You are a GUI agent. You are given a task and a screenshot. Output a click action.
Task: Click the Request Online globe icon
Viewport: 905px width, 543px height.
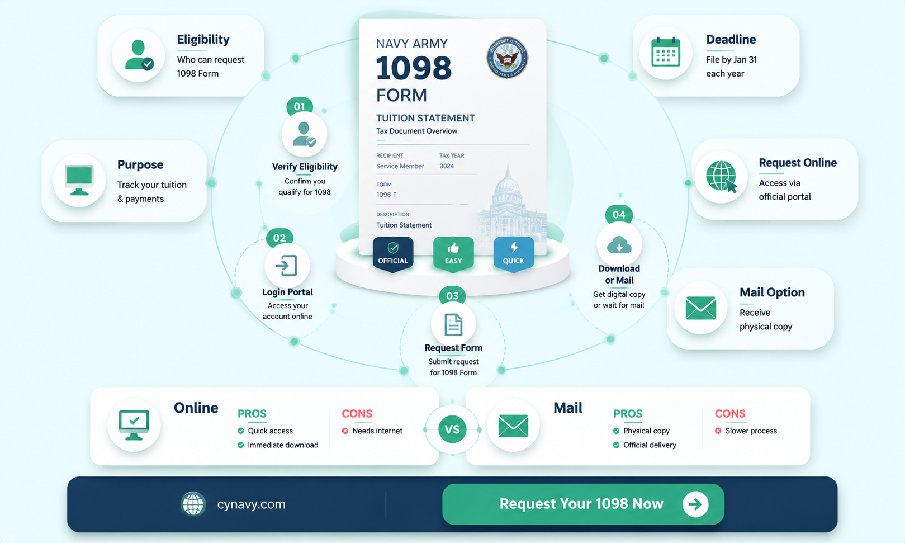pyautogui.click(x=721, y=177)
